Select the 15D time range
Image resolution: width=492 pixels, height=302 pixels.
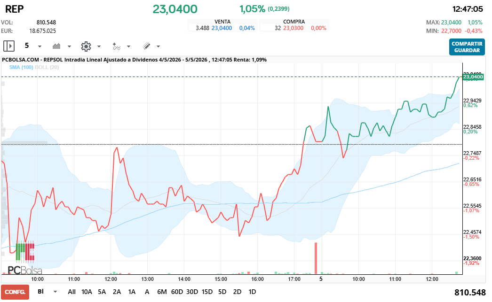207,292
